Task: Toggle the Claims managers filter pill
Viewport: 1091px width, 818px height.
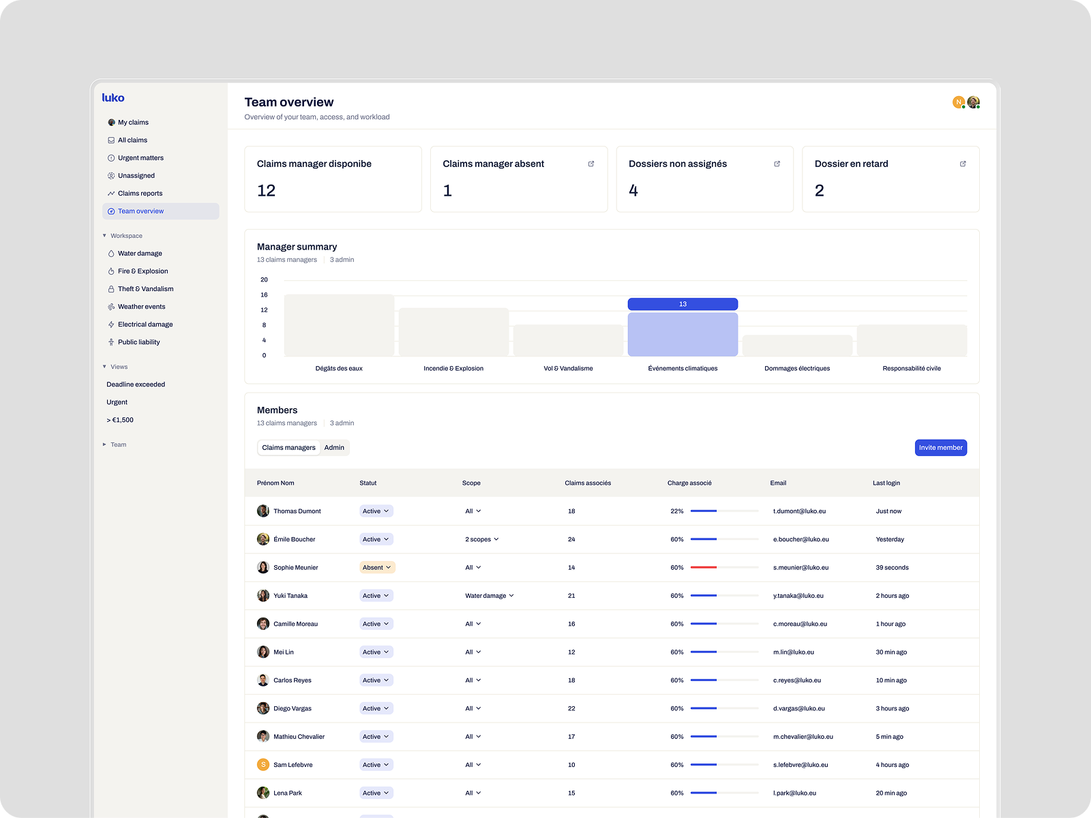Action: click(x=288, y=448)
